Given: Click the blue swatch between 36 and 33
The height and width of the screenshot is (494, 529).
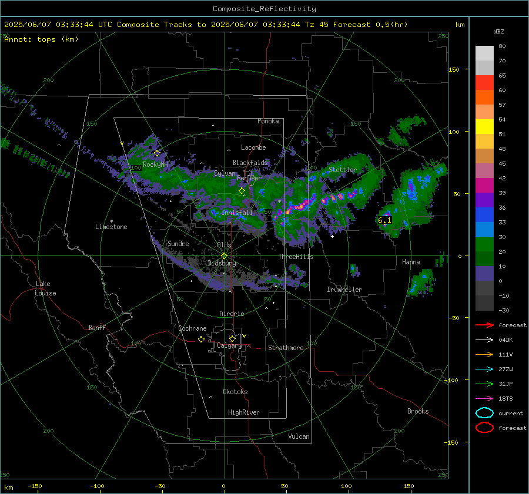Looking at the screenshot, I should [484, 215].
